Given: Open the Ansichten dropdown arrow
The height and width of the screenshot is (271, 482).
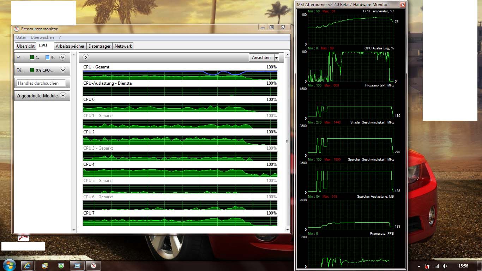Looking at the screenshot, I should pyautogui.click(x=276, y=58).
